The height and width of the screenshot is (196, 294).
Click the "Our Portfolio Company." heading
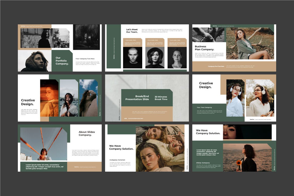tap(62, 61)
